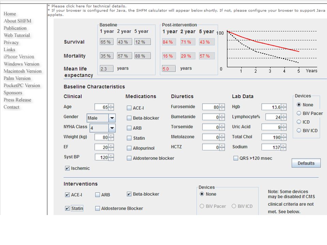Viewport: 327px width, 245px height.
Task: Open the Press Release link
Action: (17, 100)
